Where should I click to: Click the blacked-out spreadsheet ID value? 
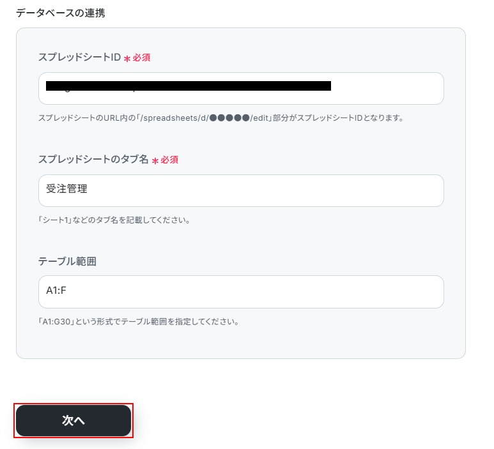point(189,86)
